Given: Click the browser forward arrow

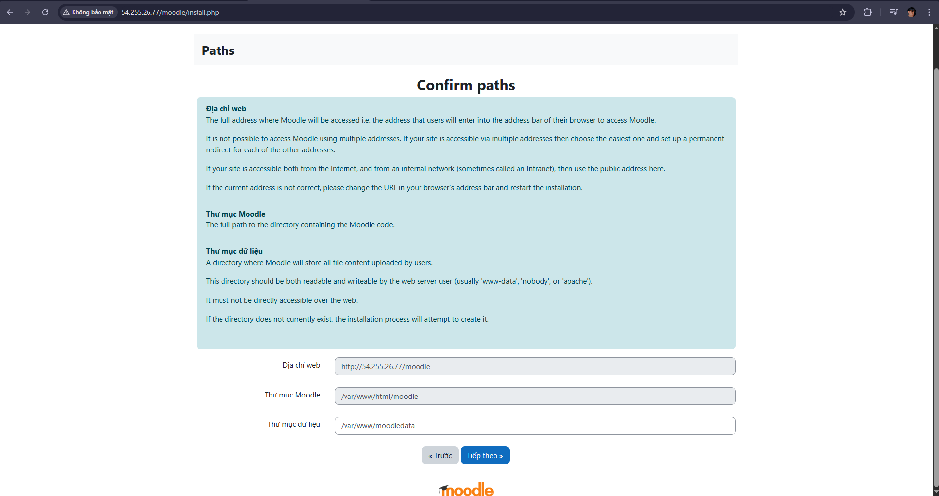Looking at the screenshot, I should point(27,12).
